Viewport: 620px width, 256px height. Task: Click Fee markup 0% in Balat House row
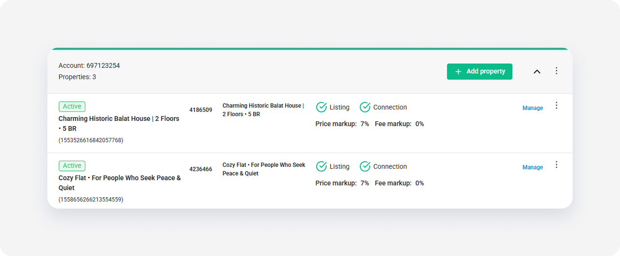point(400,124)
